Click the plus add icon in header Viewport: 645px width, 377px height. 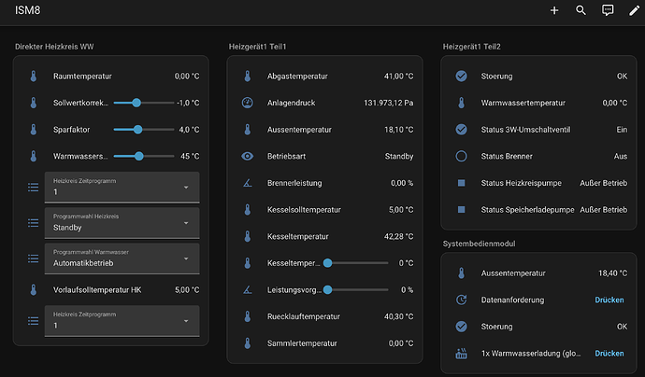[x=554, y=10]
